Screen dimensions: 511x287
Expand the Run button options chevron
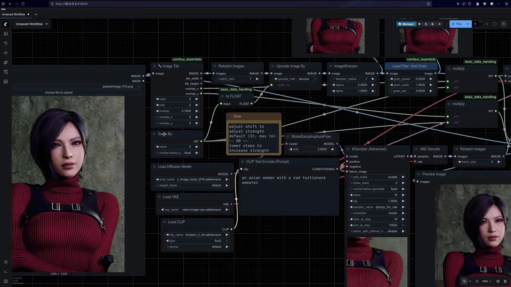click(468, 24)
